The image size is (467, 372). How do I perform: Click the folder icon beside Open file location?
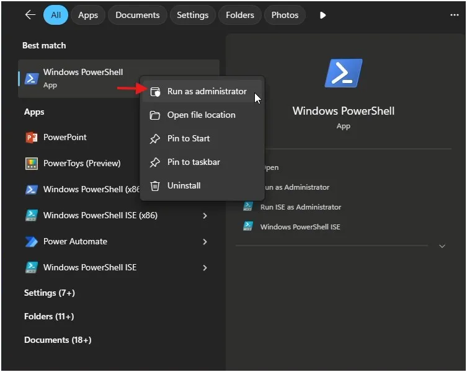[x=154, y=115]
